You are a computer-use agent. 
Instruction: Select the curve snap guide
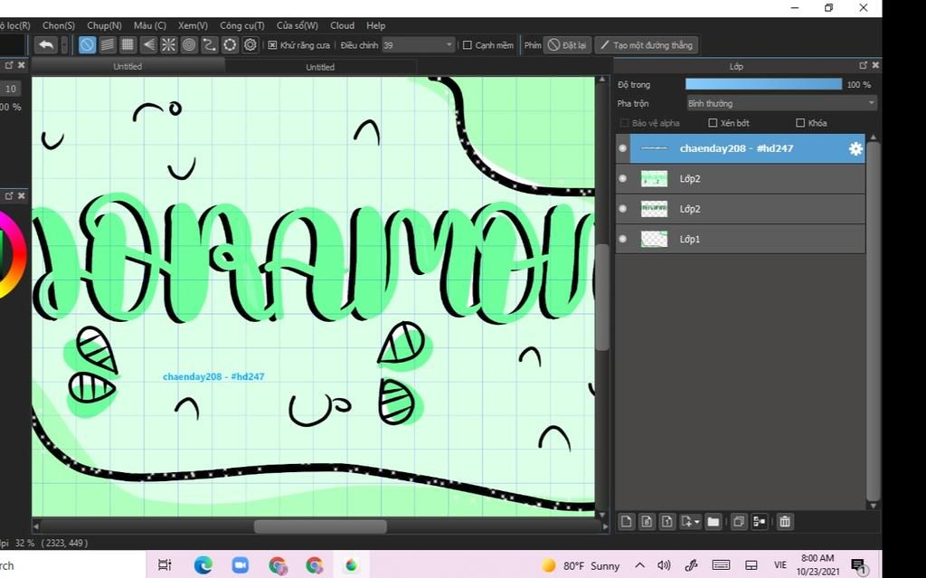pyautogui.click(x=209, y=45)
